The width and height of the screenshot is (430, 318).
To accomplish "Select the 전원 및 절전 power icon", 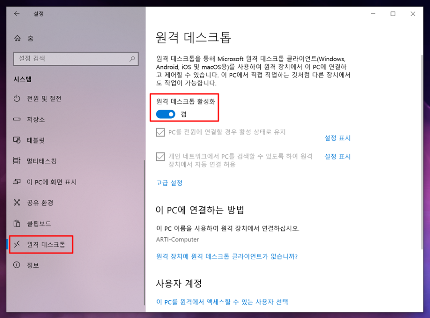I will coord(17,99).
